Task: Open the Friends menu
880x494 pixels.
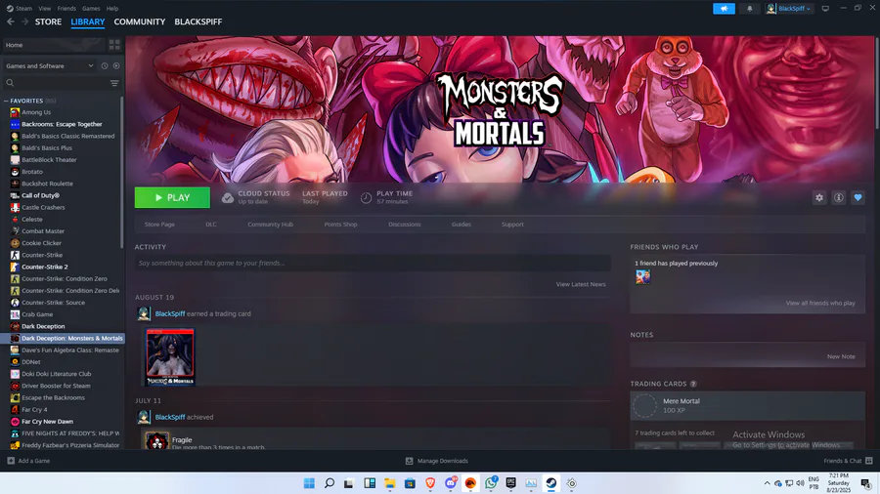Action: 66,9
